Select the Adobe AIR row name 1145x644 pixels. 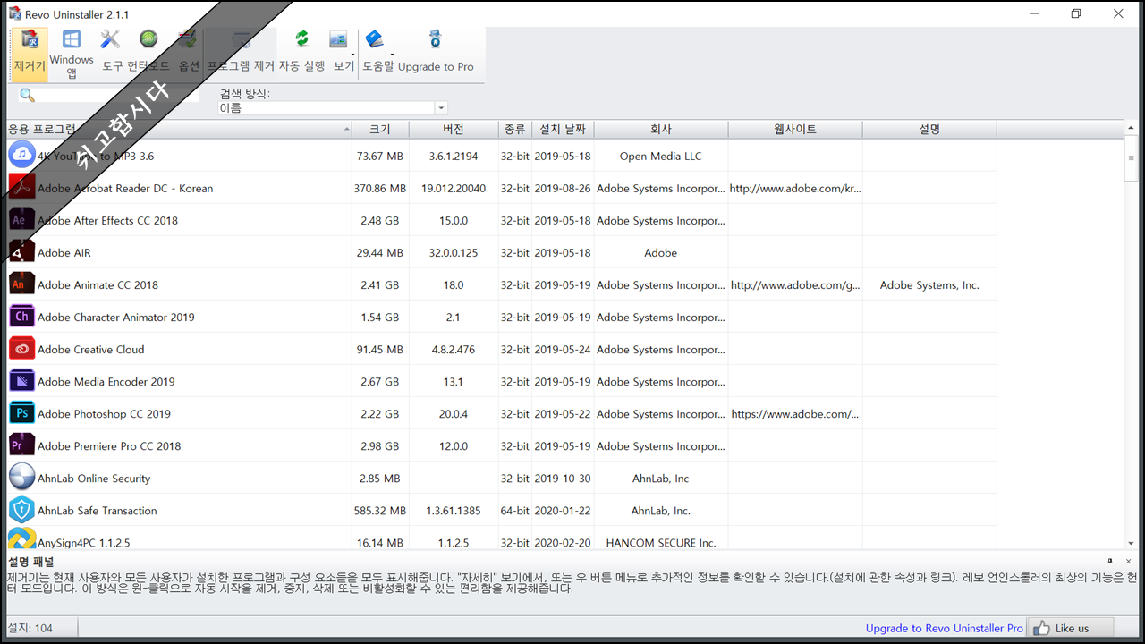(64, 253)
